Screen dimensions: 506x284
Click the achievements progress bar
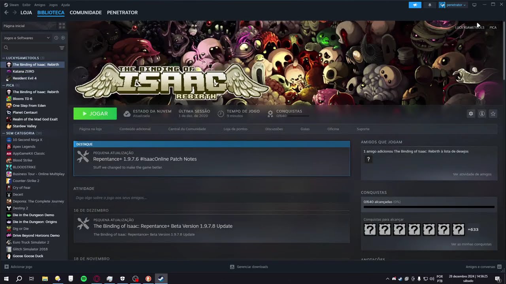[429, 207]
